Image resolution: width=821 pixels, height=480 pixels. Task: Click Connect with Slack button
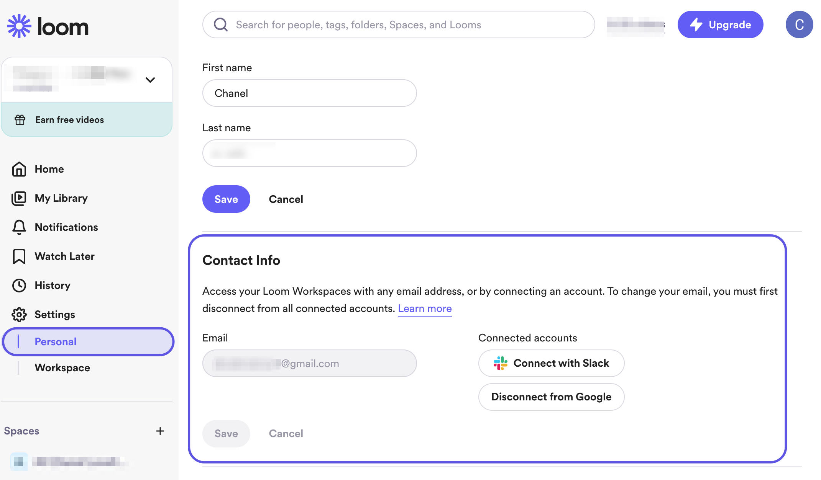click(x=551, y=363)
